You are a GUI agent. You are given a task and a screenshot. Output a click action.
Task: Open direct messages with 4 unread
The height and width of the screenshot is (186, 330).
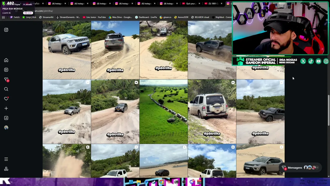[6, 80]
